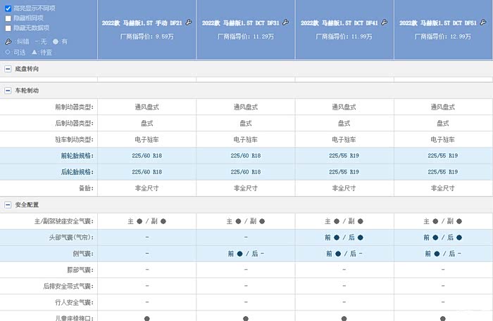Click the wrench icon beside the DF31 model
The height and width of the screenshot is (321, 493).
286,22
